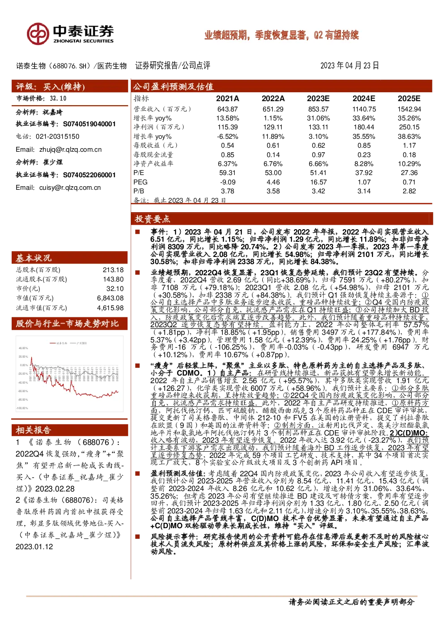Viewport: 444px width, 628px height.
Task: Click the Zhongtai Securities logo
Action: 70,33
